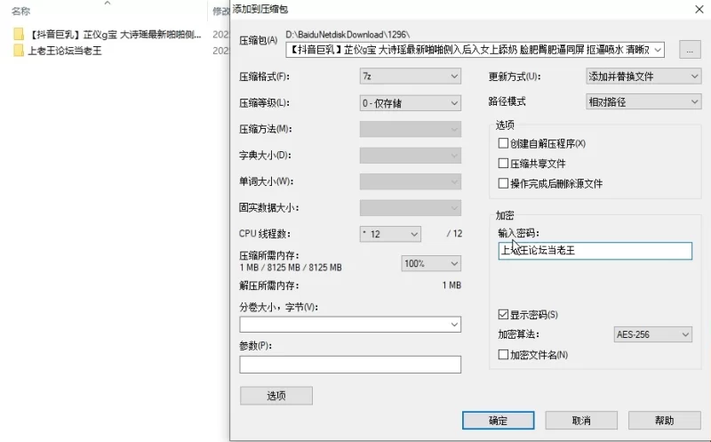Change the 加密算法 AES-256 dropdown
The image size is (711, 442).
tap(652, 334)
